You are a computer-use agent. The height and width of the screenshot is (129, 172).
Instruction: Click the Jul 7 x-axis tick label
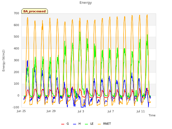111,111
